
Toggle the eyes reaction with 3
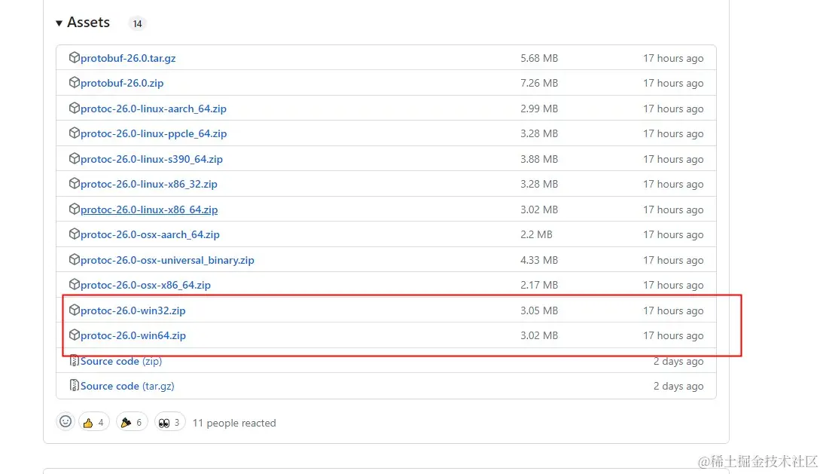point(169,422)
